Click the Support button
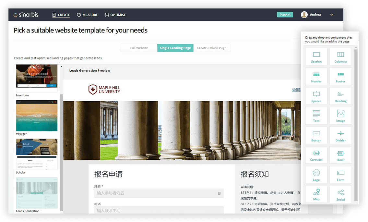Screen dimensions: 368x222 (285, 14)
